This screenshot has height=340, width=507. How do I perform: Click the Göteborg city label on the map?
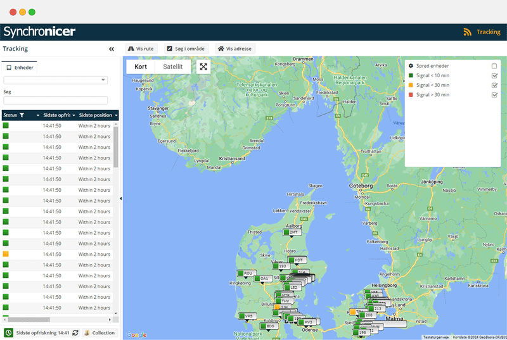click(x=361, y=186)
